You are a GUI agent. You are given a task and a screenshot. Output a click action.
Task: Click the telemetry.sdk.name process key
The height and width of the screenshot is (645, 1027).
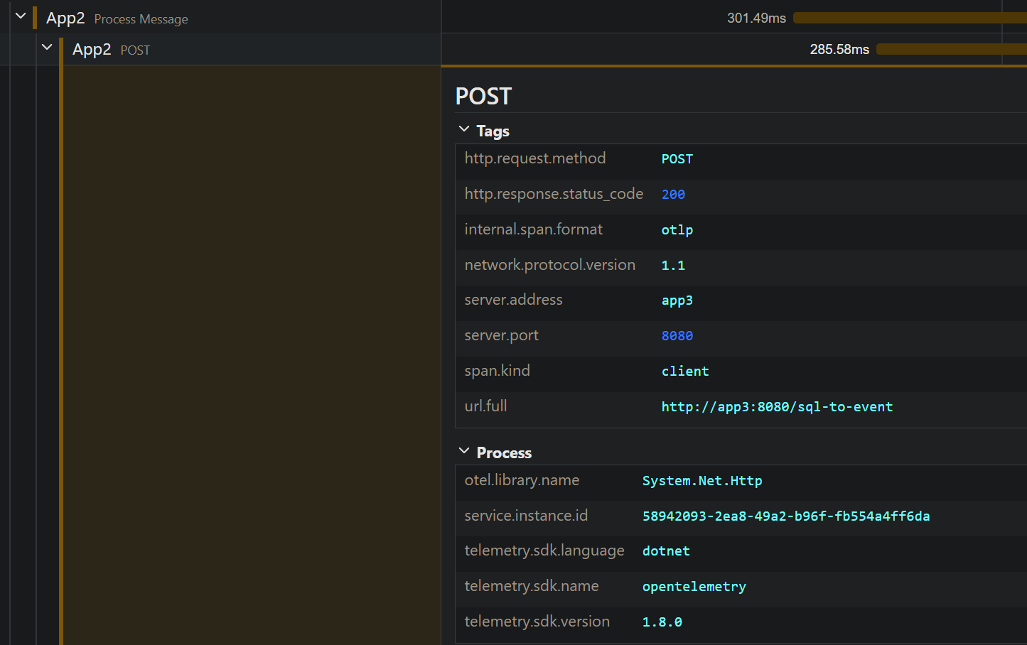point(532,586)
